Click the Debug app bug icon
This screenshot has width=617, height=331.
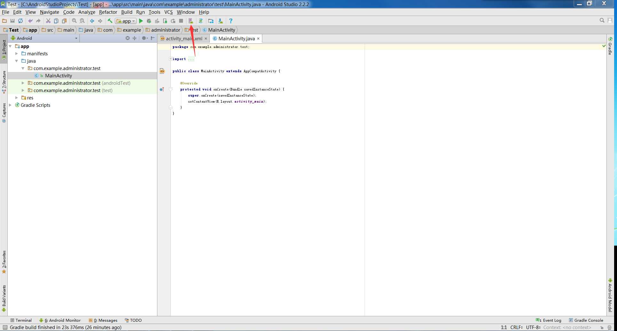tap(149, 21)
